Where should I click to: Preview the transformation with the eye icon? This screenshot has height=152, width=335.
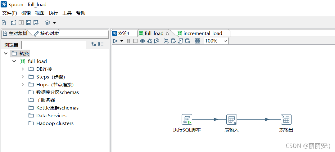click(x=143, y=41)
